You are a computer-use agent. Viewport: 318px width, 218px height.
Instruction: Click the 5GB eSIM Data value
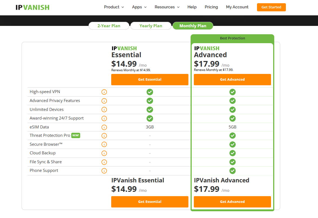(232, 127)
